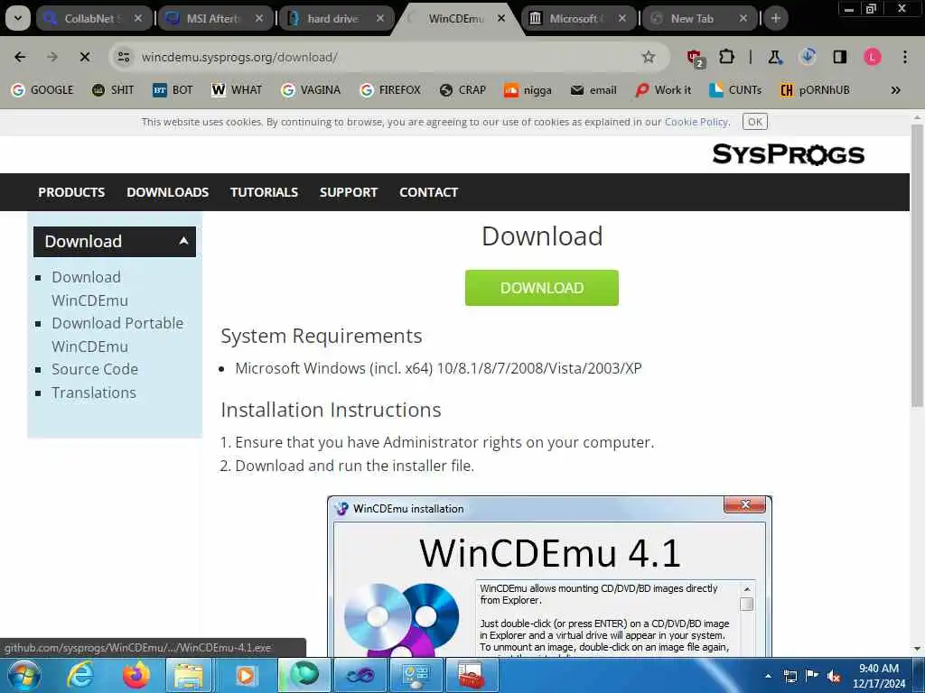Open the Action Center flag icon
The height and width of the screenshot is (693, 925).
[812, 676]
